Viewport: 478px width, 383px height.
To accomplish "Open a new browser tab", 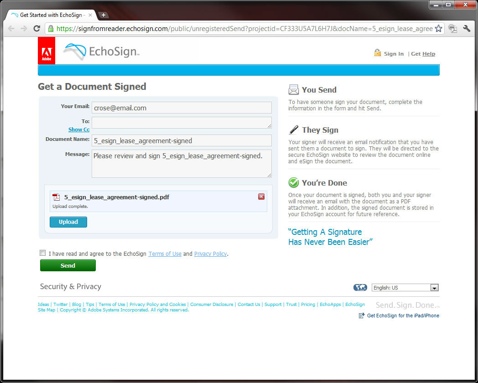I will [104, 15].
